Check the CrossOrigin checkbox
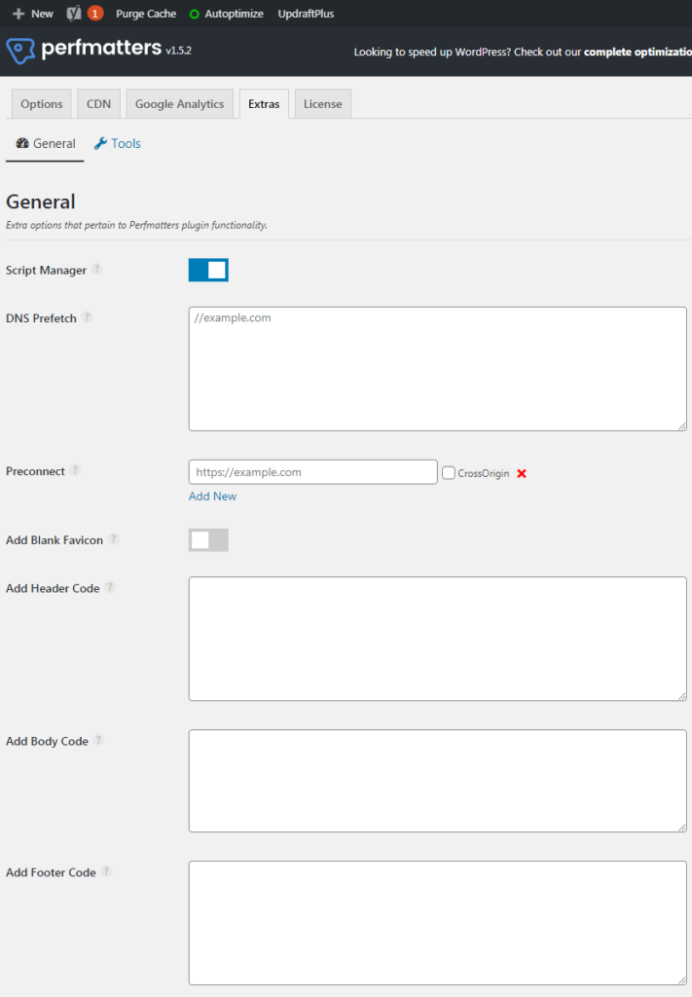The height and width of the screenshot is (997, 692). [448, 472]
